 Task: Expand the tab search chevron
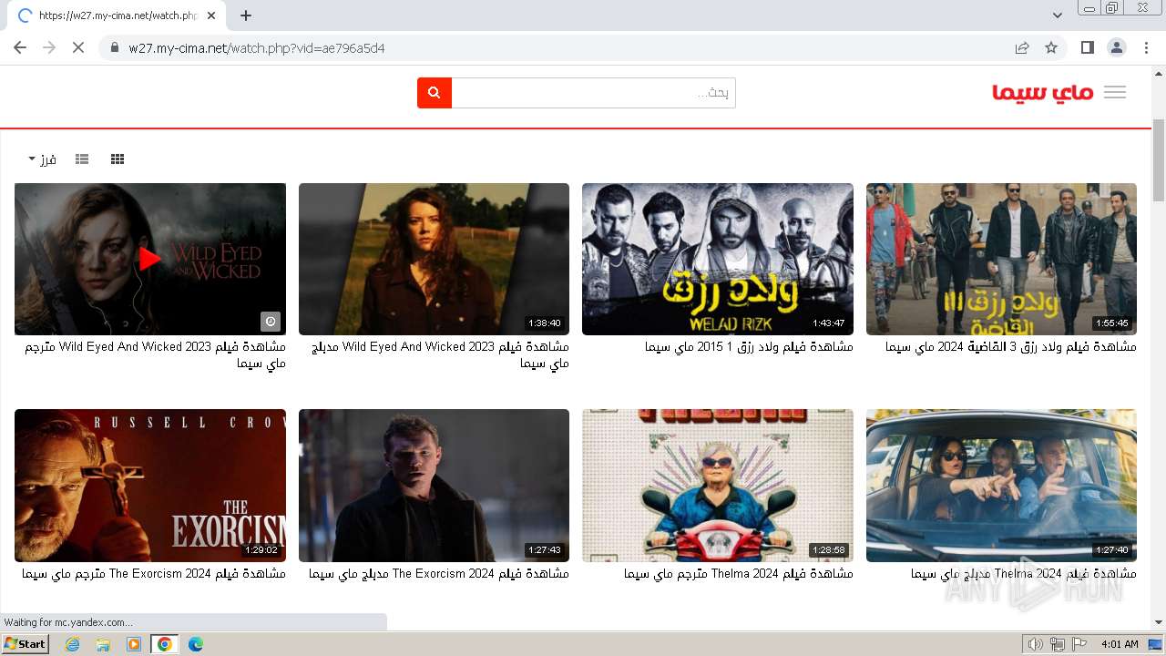pos(1058,15)
